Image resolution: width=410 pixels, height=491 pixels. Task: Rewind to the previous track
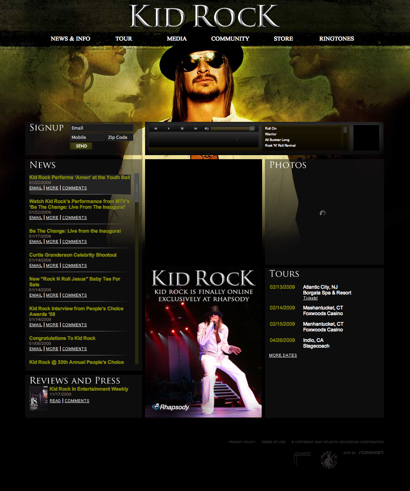coord(156,128)
